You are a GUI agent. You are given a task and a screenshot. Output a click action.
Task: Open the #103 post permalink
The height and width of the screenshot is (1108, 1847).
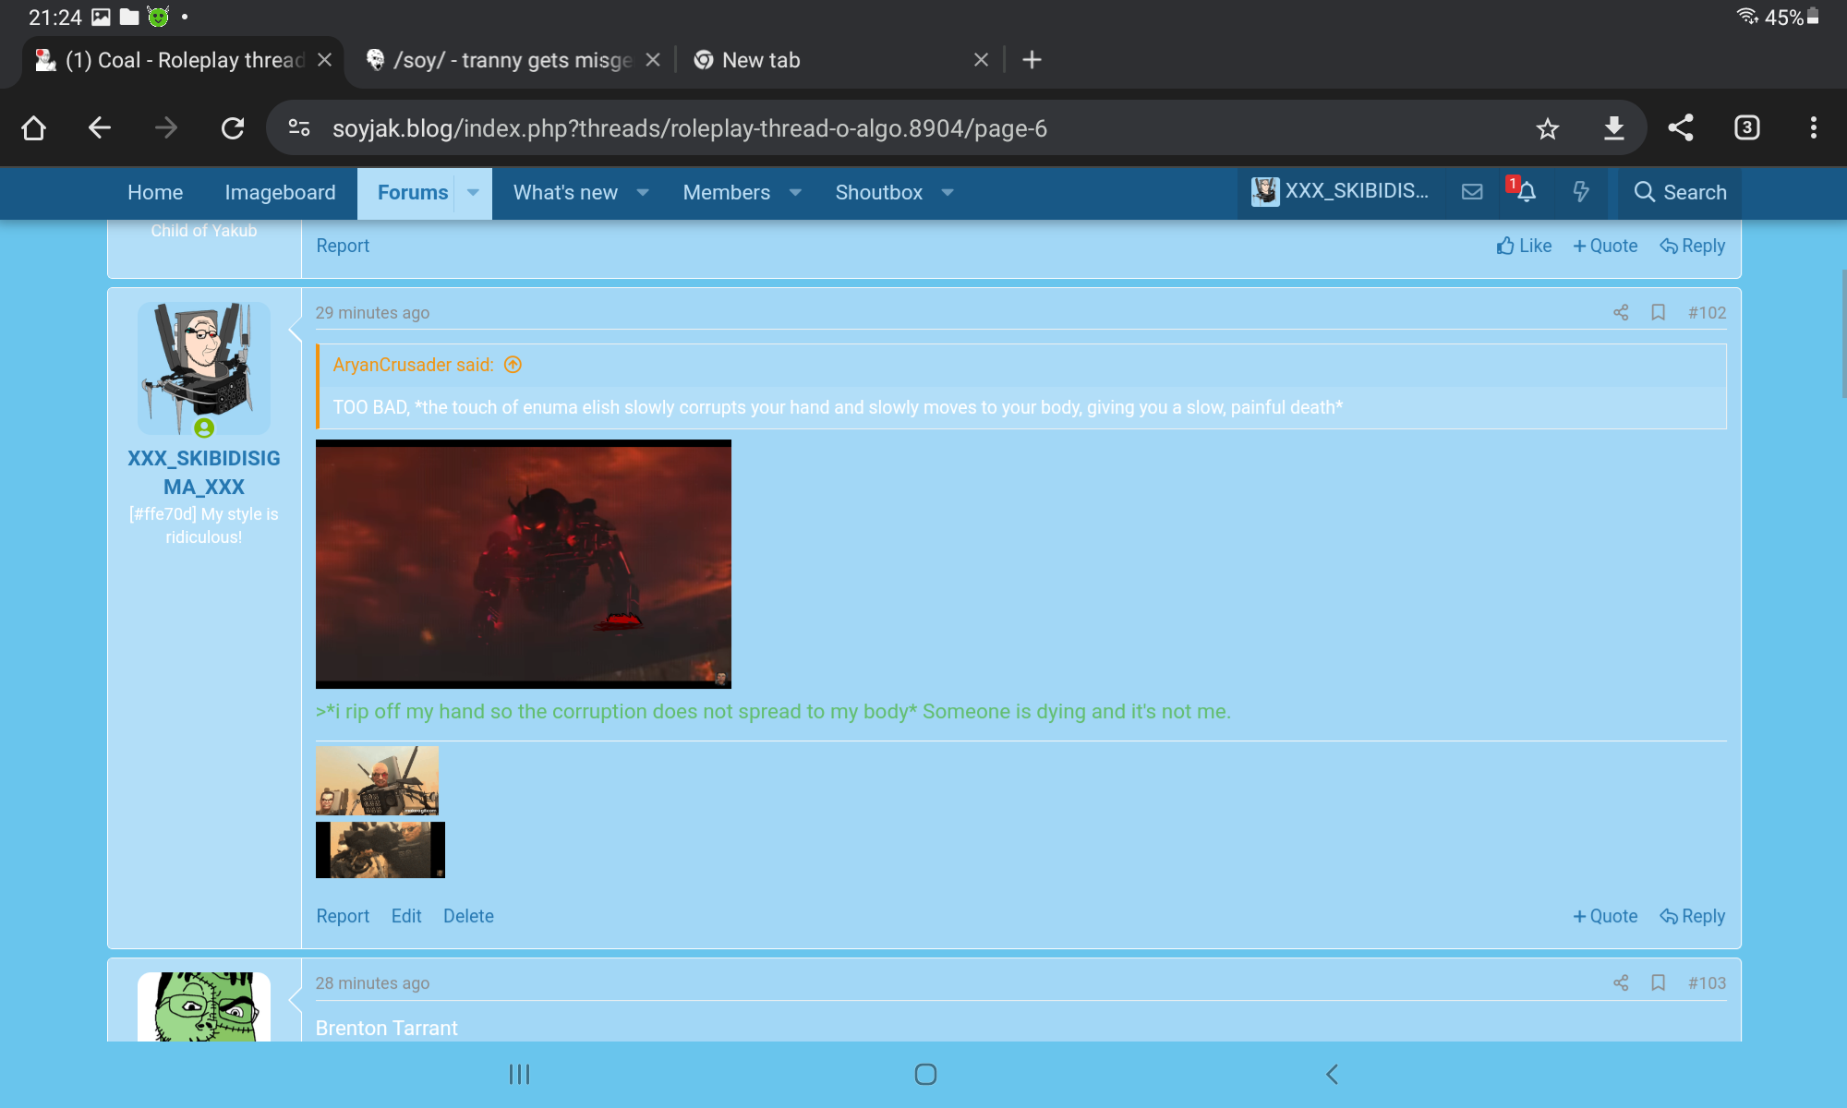pyautogui.click(x=1707, y=983)
